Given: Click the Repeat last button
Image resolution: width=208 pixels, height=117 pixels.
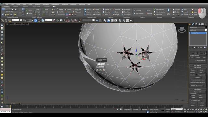Looking at the screenshot, I should (60, 9).
